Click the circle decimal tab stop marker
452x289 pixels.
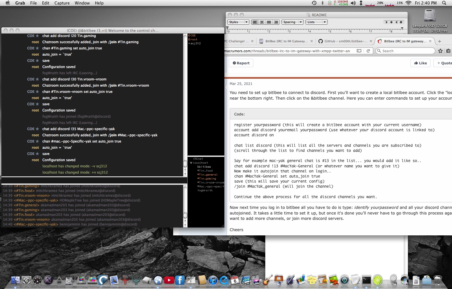(x=401, y=22)
